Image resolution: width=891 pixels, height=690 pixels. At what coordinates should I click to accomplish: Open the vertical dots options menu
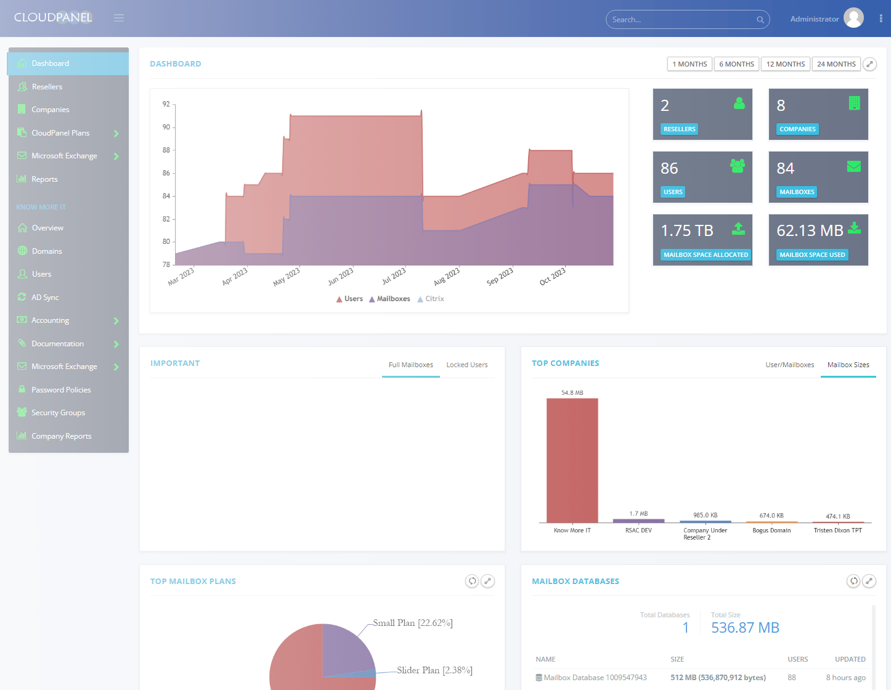[x=881, y=18]
